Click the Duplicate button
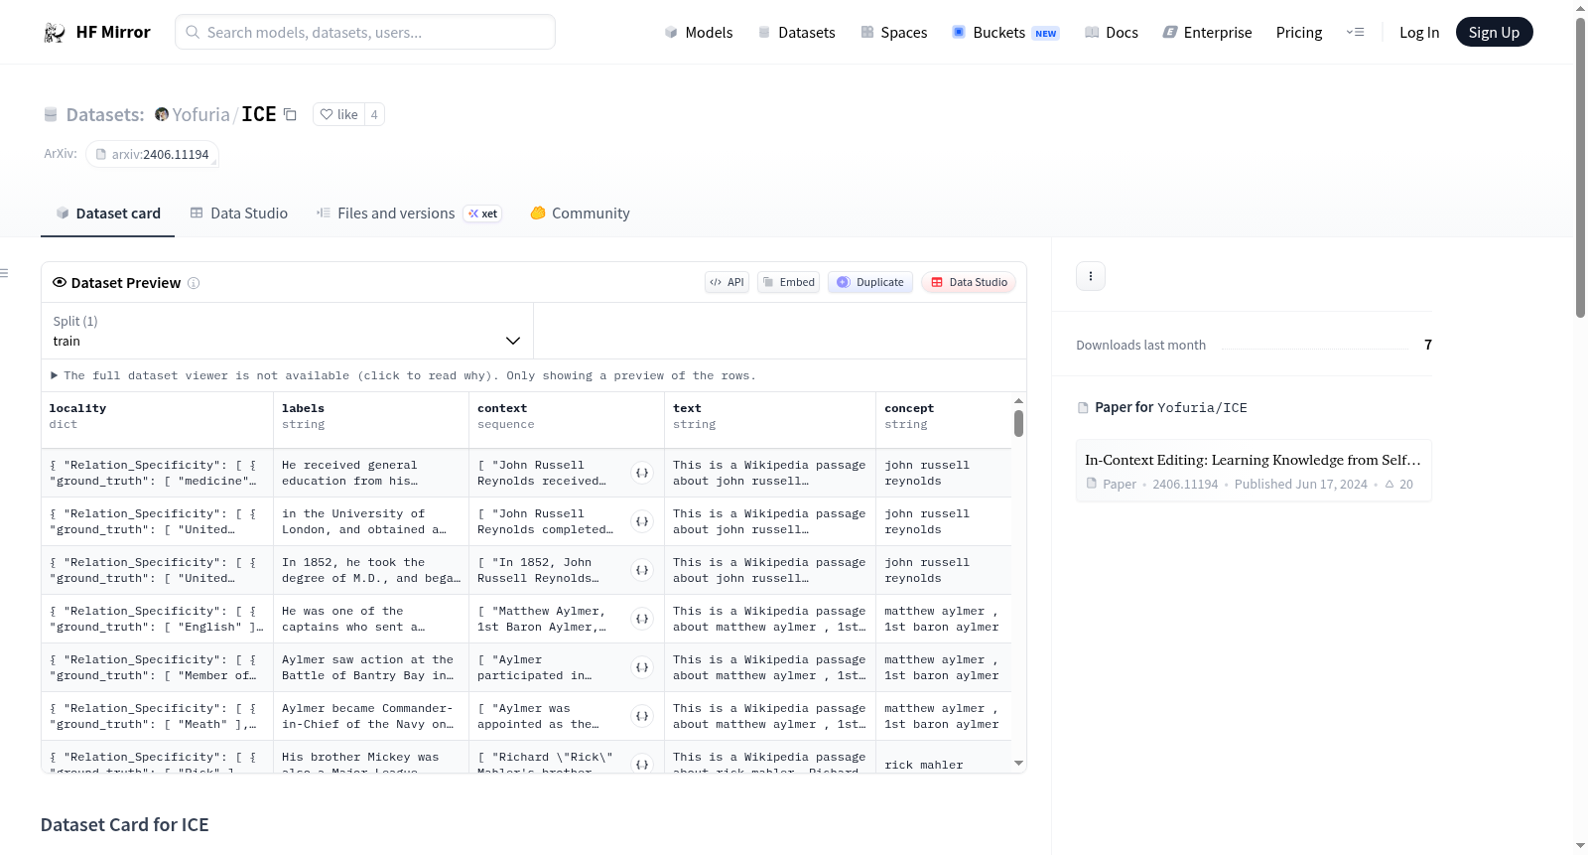 [870, 282]
